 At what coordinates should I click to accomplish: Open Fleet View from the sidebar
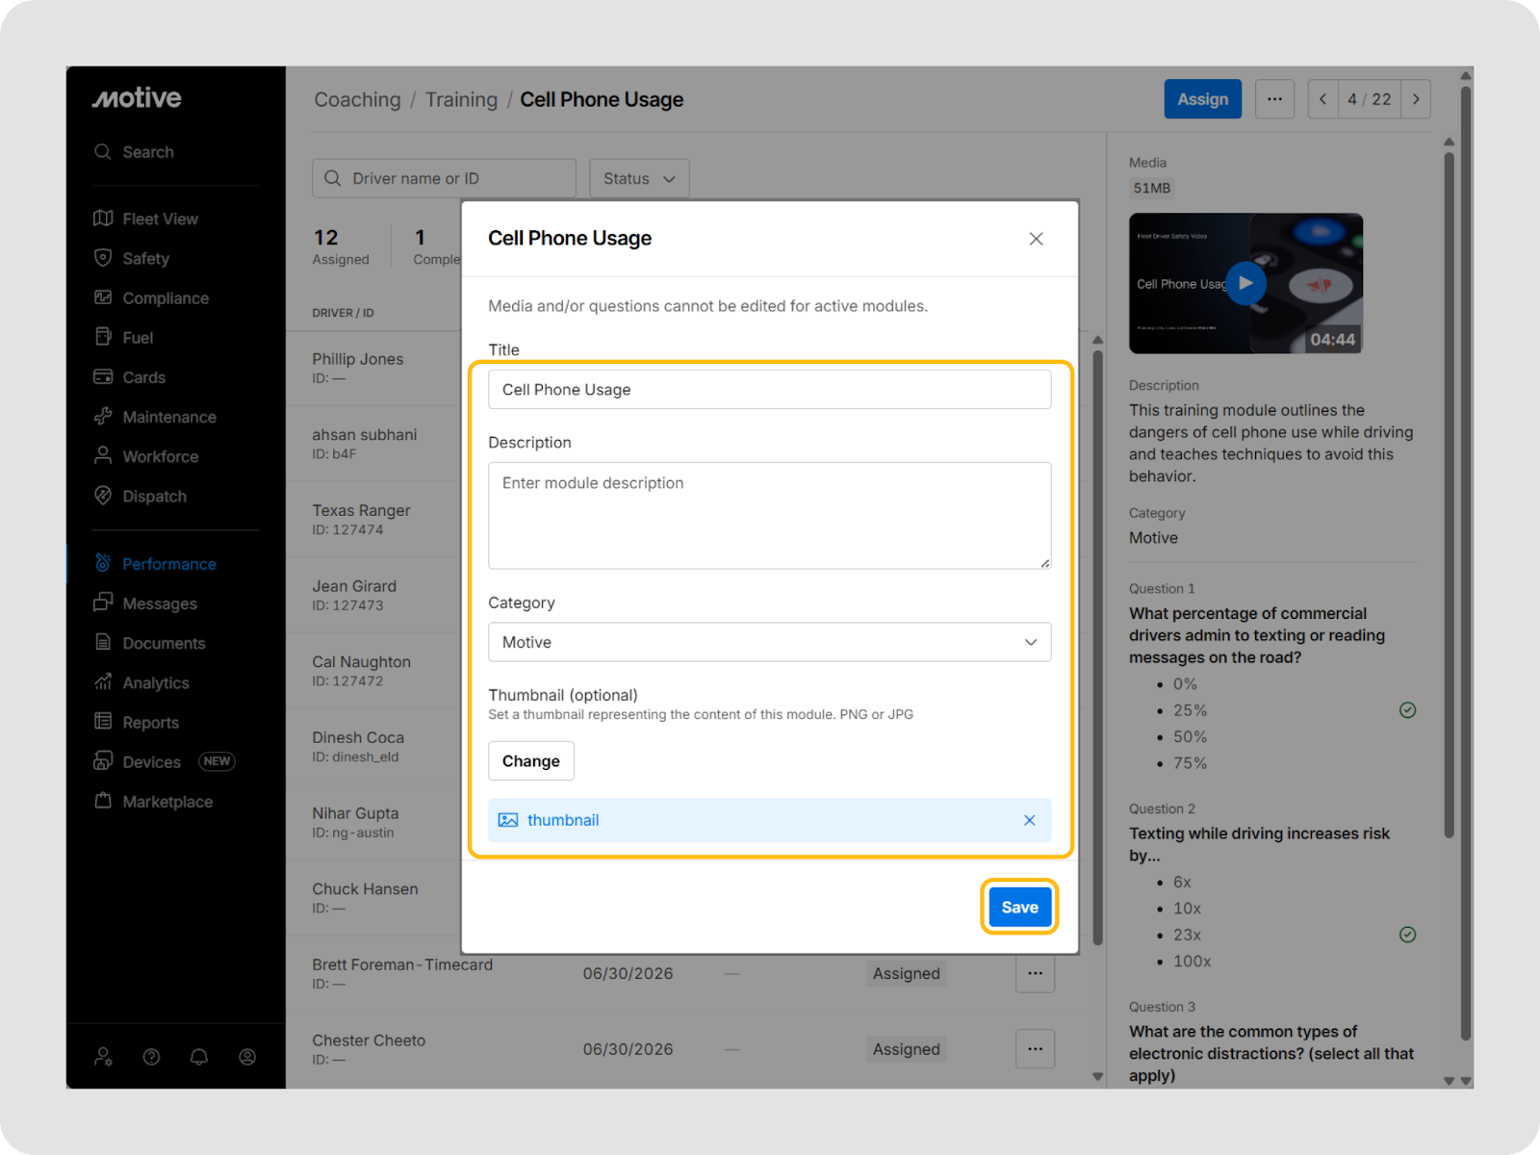(x=159, y=218)
